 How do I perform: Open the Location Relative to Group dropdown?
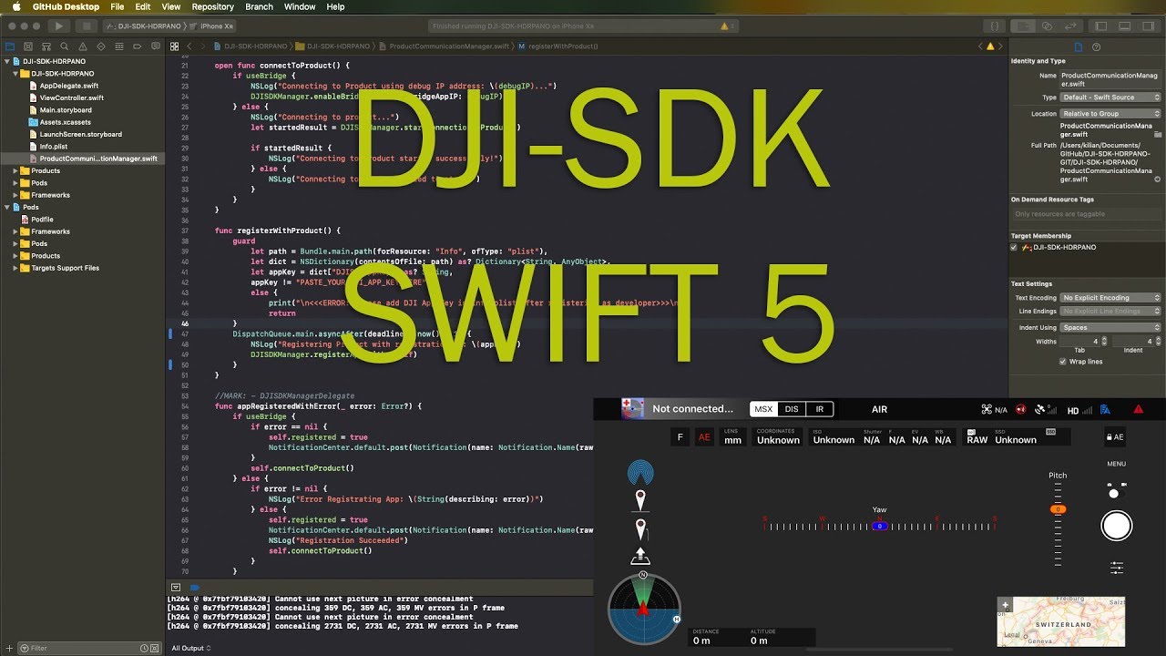[1110, 114]
